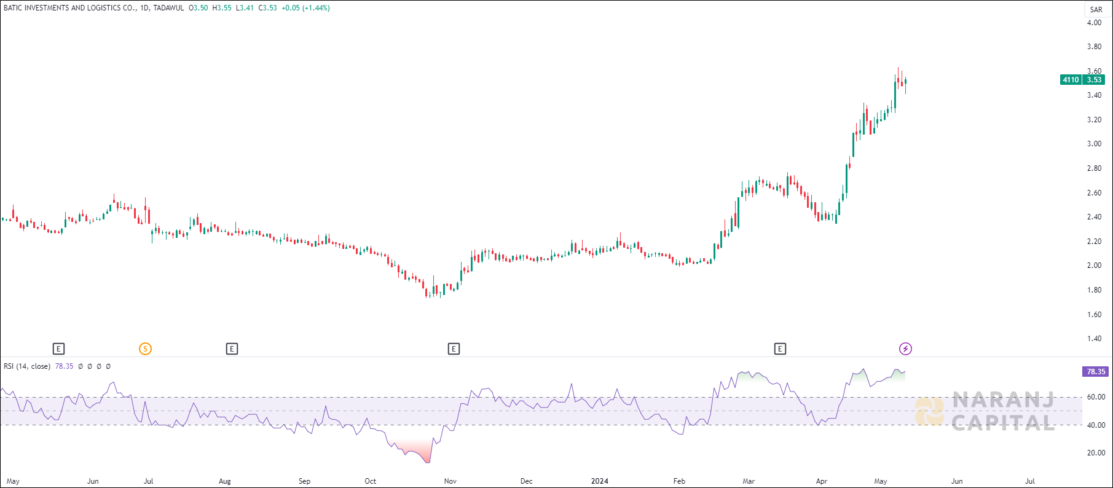This screenshot has width=1113, height=488.
Task: Click the Apr label on the time axis
Action: (822, 481)
